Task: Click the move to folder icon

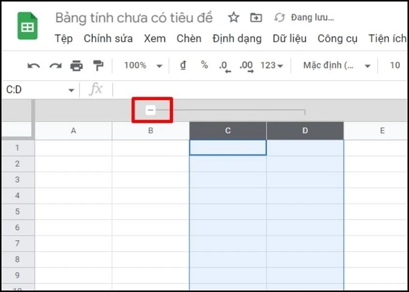Action: click(x=256, y=18)
